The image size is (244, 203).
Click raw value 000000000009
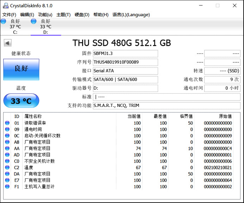[218, 136]
